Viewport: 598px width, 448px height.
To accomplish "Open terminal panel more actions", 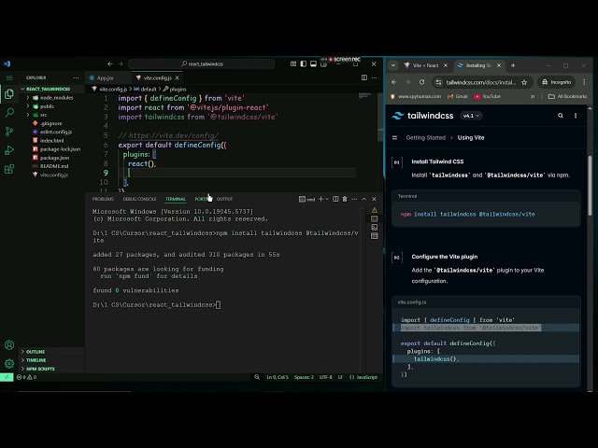I will 354,199.
